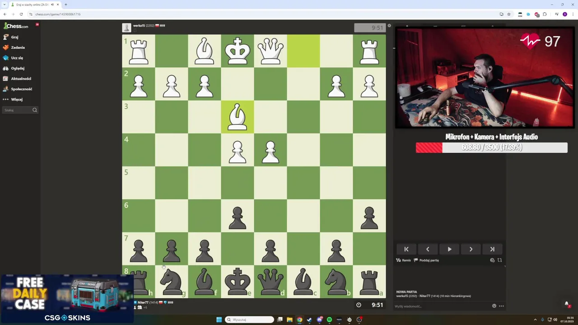
Task: Open the chat options three dots
Action: 501,306
